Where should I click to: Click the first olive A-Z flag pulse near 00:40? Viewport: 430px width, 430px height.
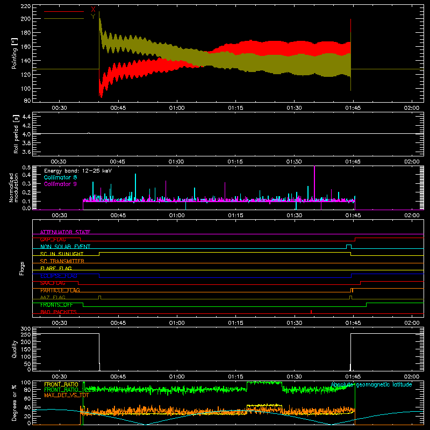point(99,298)
